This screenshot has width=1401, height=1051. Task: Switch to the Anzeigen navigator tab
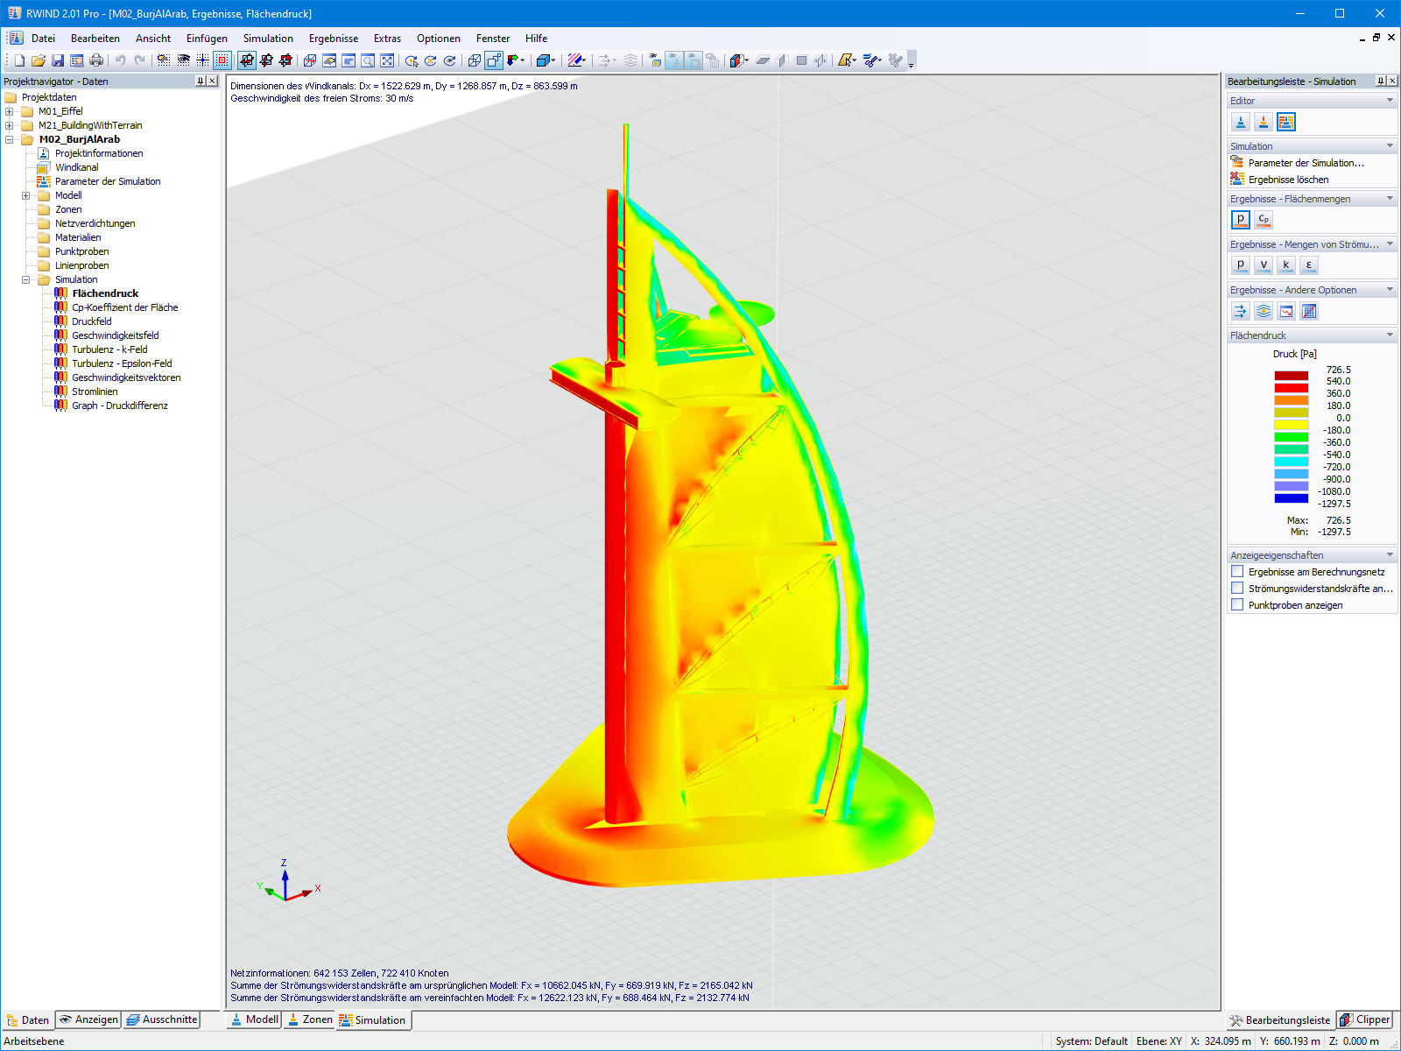[x=88, y=1019]
